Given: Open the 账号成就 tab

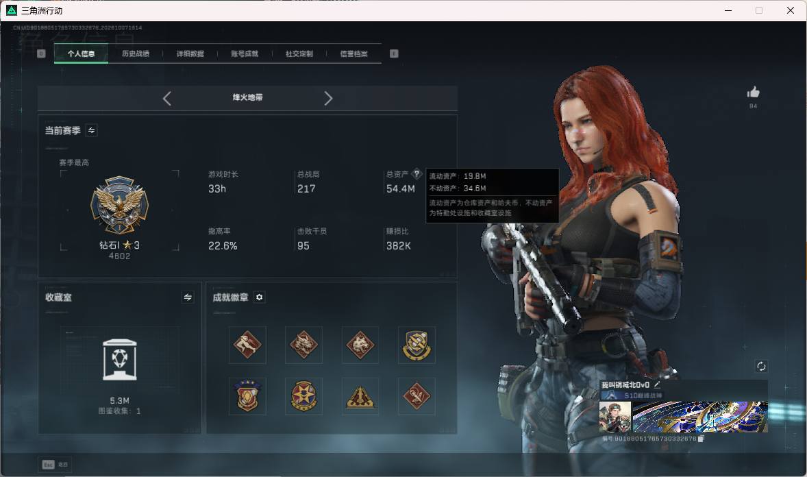Looking at the screenshot, I should pyautogui.click(x=245, y=53).
